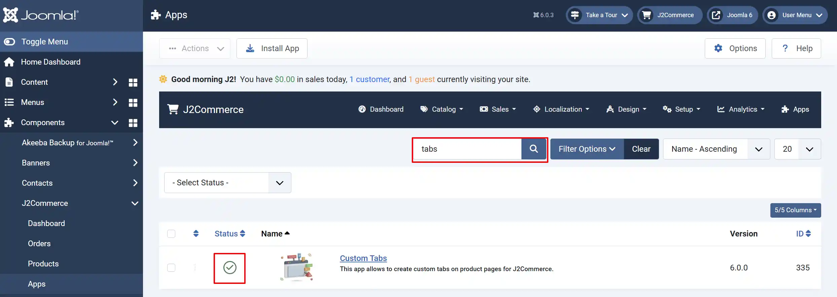This screenshot has width=837, height=297.
Task: Open Home Dashboard in sidebar
Action: point(50,62)
